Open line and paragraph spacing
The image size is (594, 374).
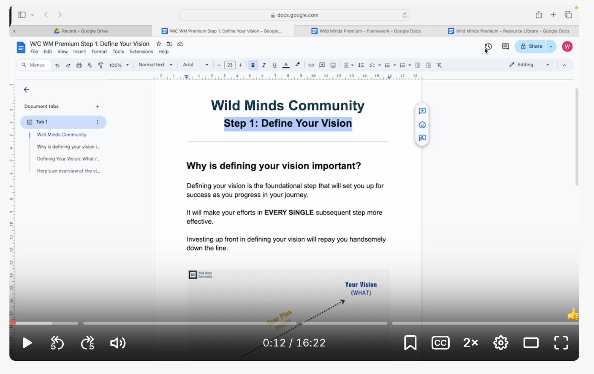(361, 65)
